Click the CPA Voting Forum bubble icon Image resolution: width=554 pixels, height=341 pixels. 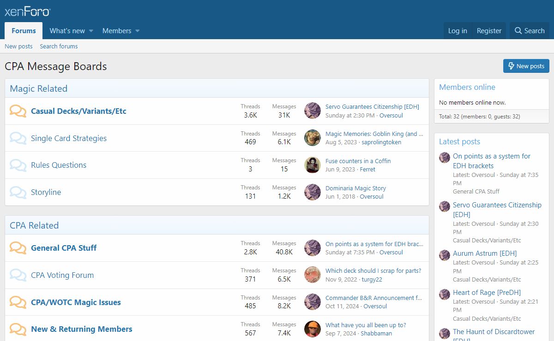pyautogui.click(x=18, y=275)
